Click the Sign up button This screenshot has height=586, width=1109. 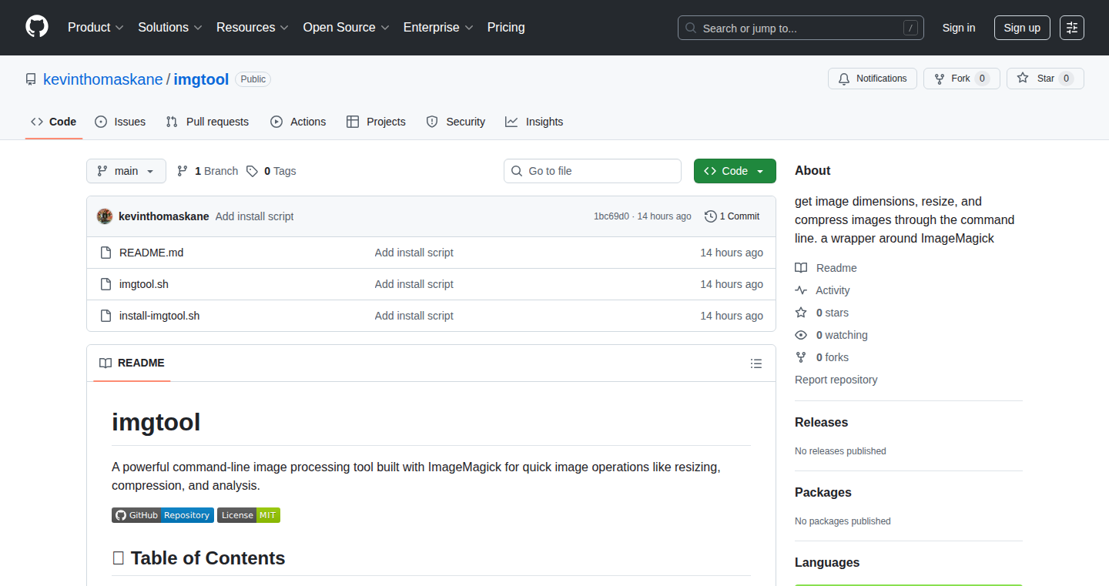tap(1022, 28)
